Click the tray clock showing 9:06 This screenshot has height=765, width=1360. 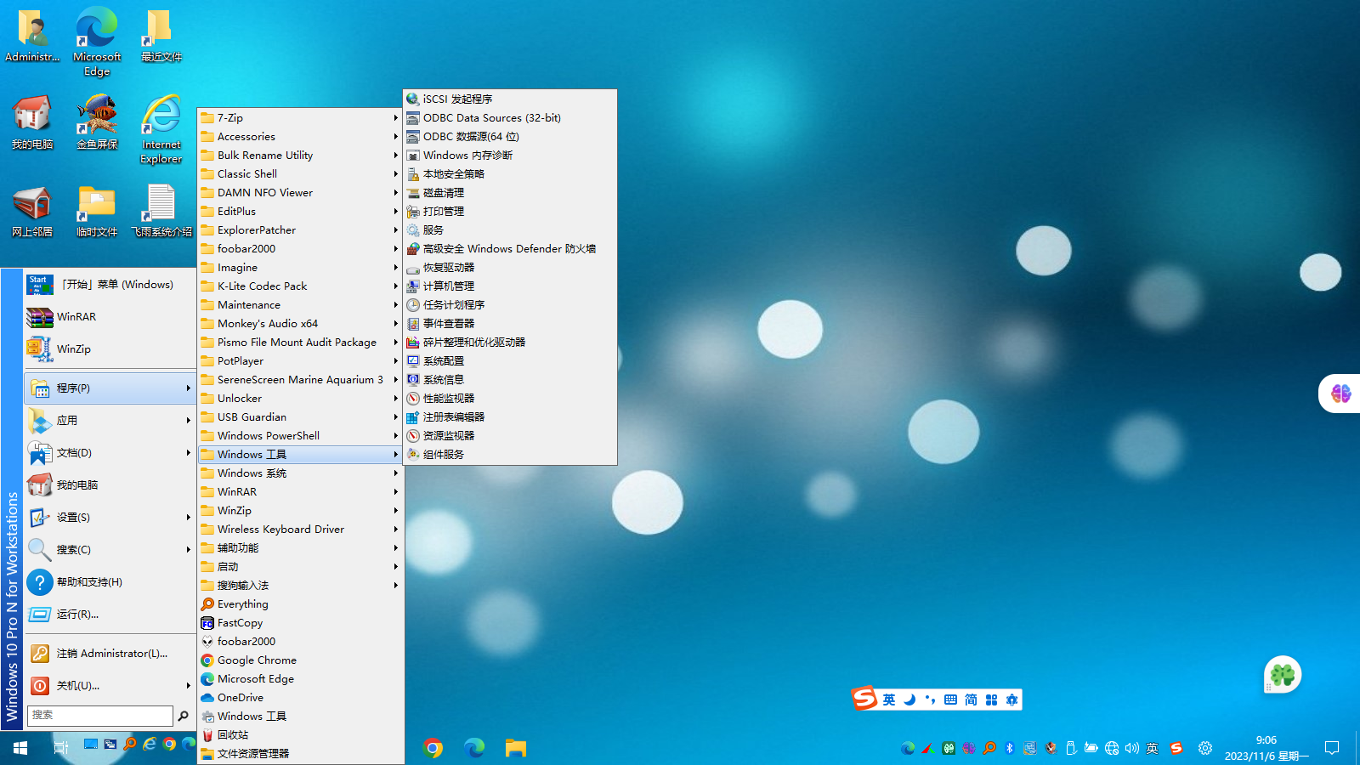[1266, 748]
